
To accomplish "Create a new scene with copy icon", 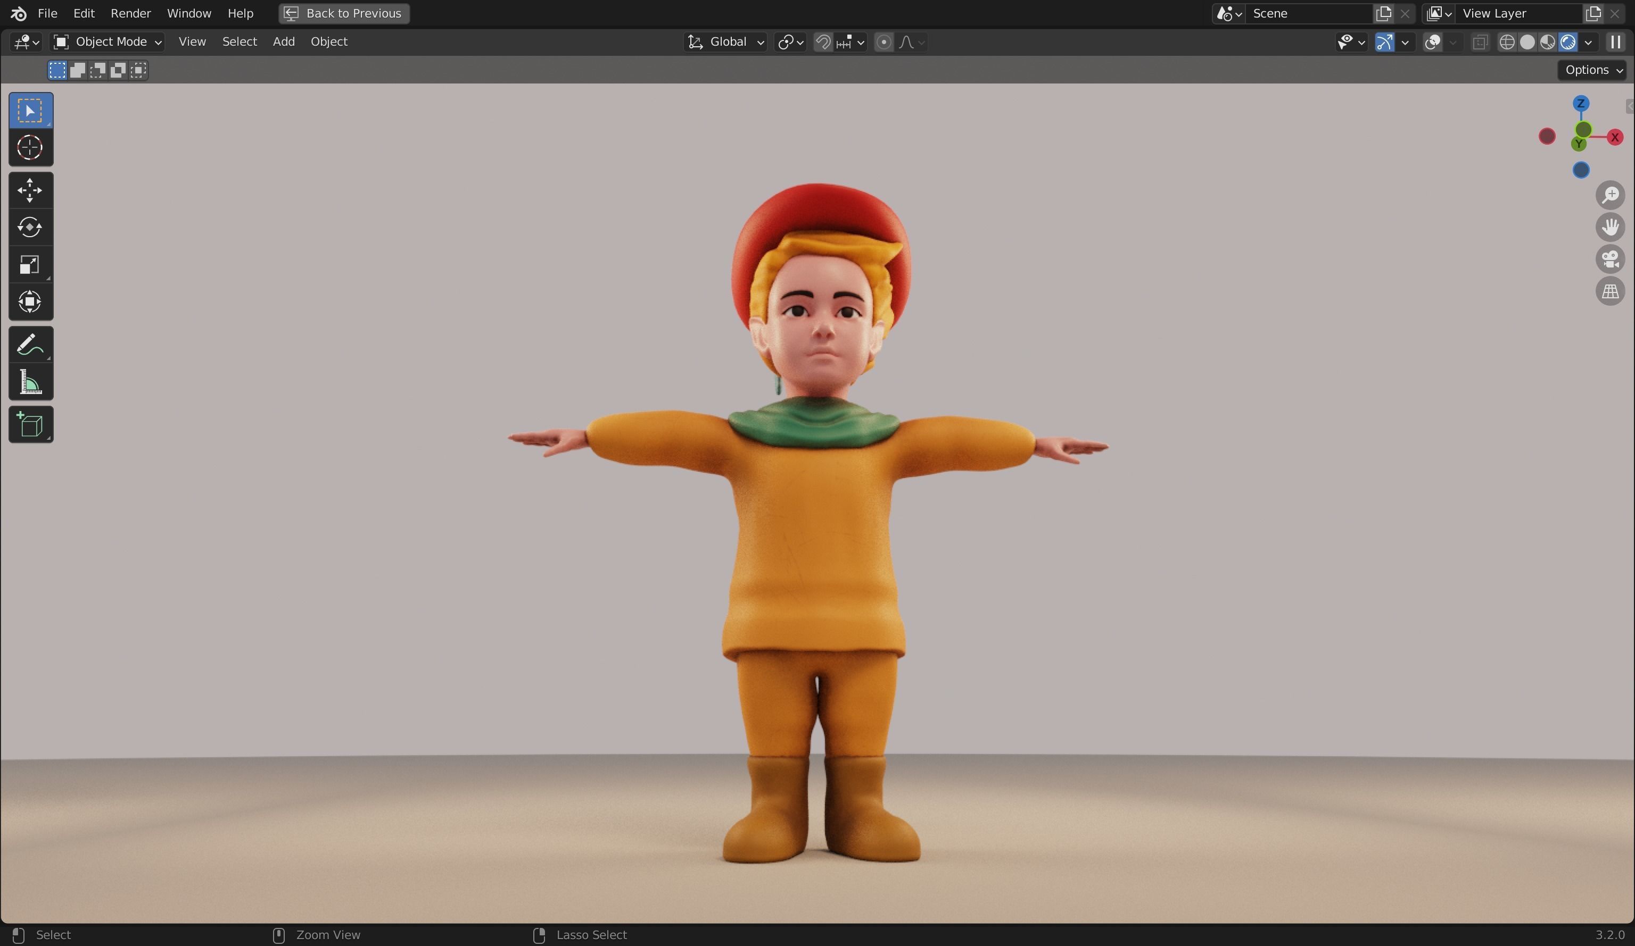I will (x=1383, y=13).
